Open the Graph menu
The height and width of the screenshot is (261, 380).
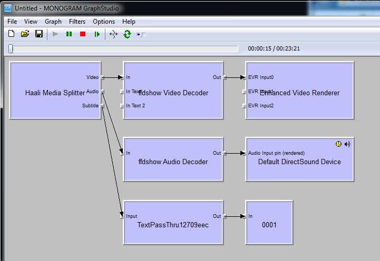[53, 22]
